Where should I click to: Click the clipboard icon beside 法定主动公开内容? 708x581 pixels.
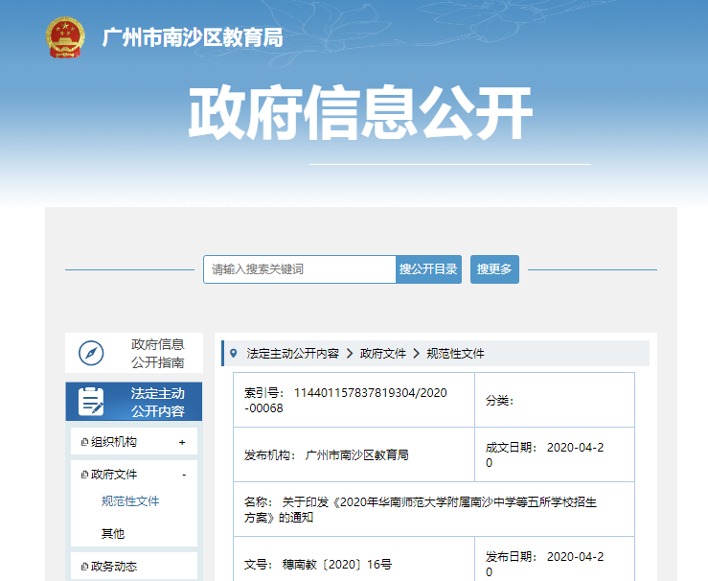[x=92, y=402]
